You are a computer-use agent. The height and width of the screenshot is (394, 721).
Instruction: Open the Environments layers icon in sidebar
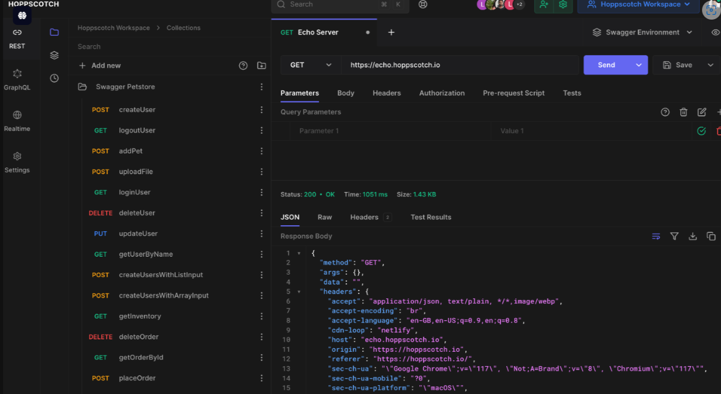click(x=54, y=55)
